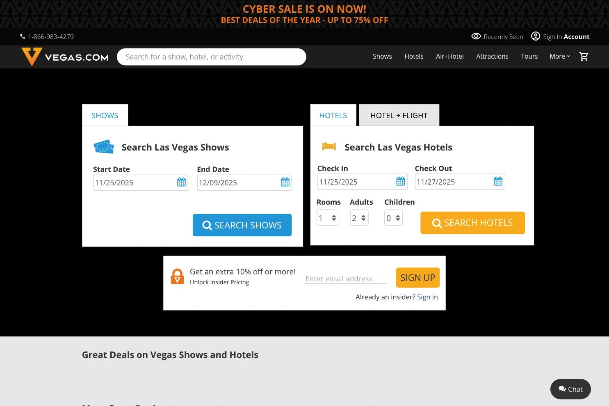Select the SHOWS tab
Viewport: 609px width, 406px height.
[x=105, y=115]
